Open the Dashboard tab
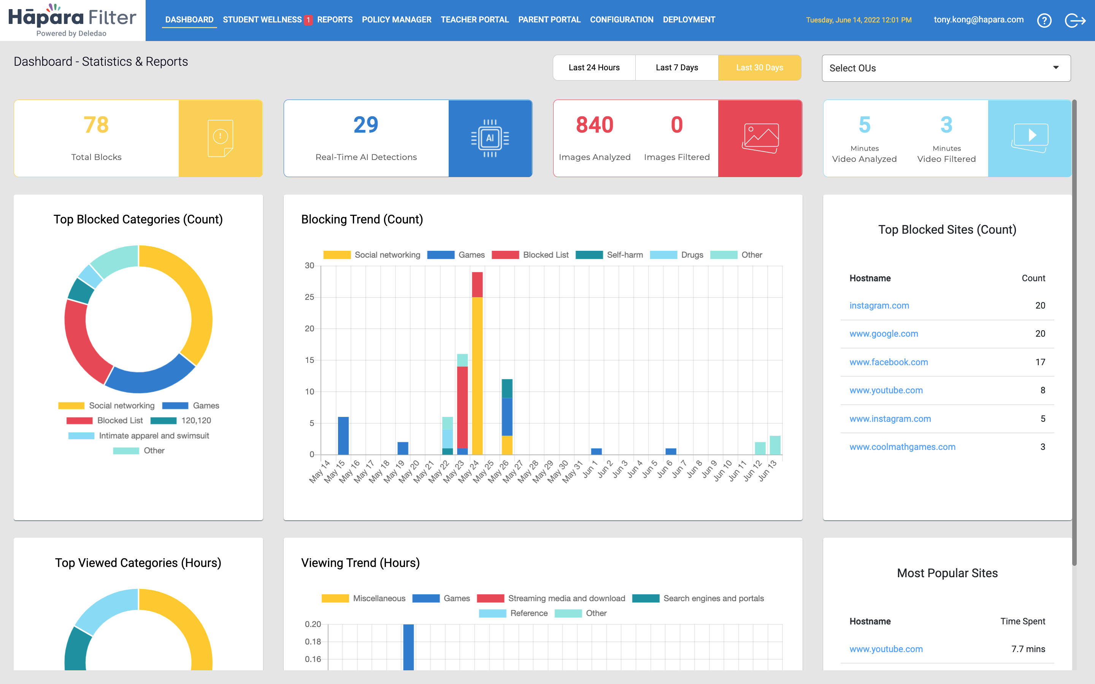The height and width of the screenshot is (684, 1095). (x=189, y=20)
